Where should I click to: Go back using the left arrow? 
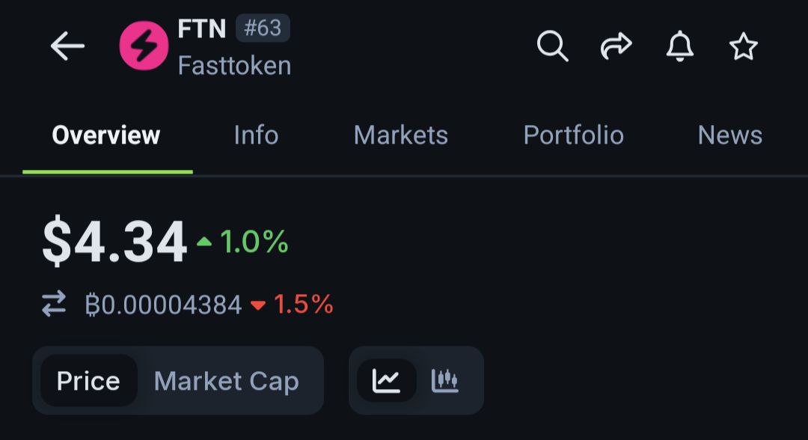[x=67, y=46]
